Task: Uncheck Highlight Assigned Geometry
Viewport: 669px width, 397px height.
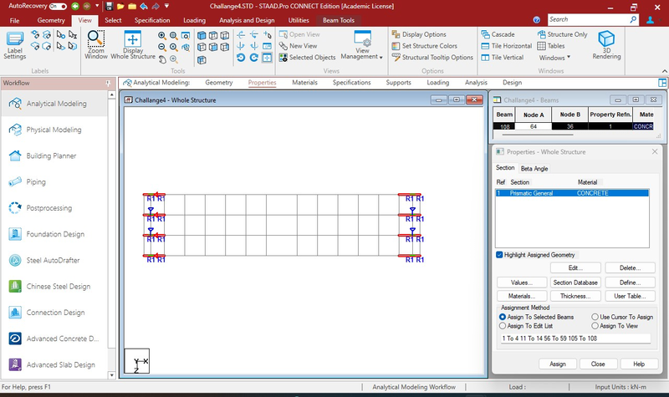Action: (x=499, y=254)
